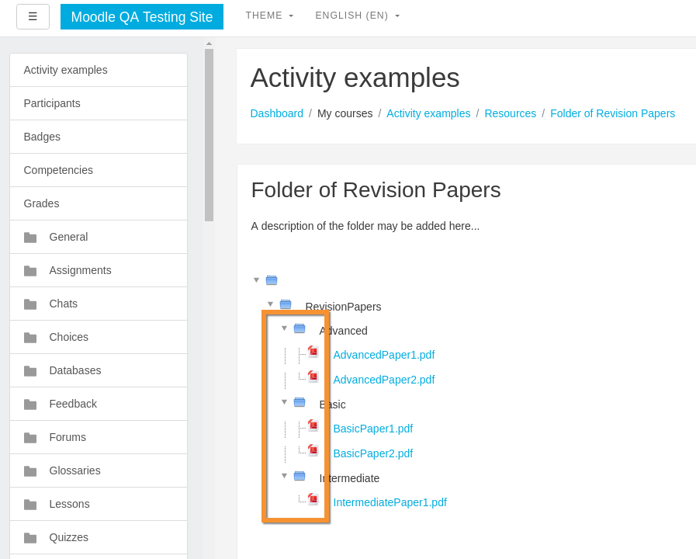This screenshot has height=559, width=696.
Task: Collapse the RevisionPapers folder arrow
Action: pos(270,304)
